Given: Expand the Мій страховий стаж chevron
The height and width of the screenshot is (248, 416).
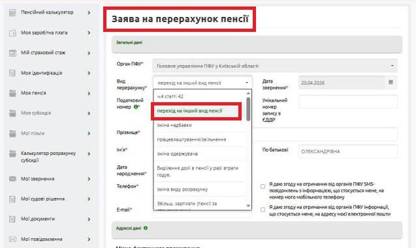Looking at the screenshot, I should 89,53.
